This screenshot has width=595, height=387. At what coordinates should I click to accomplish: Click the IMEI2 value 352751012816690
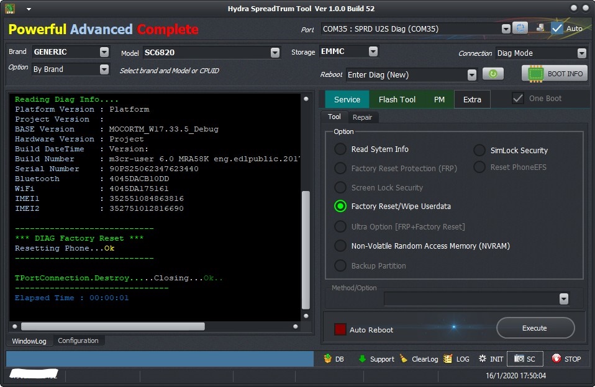coord(147,208)
